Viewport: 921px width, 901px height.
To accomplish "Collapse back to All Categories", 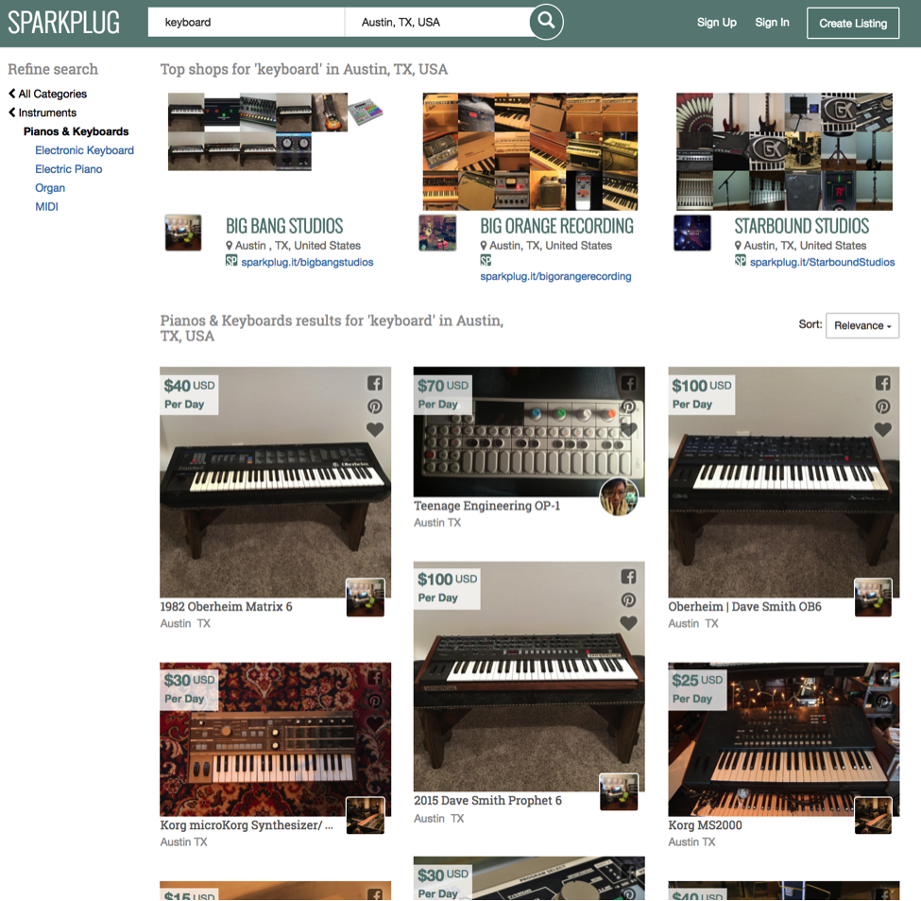I will coord(47,94).
